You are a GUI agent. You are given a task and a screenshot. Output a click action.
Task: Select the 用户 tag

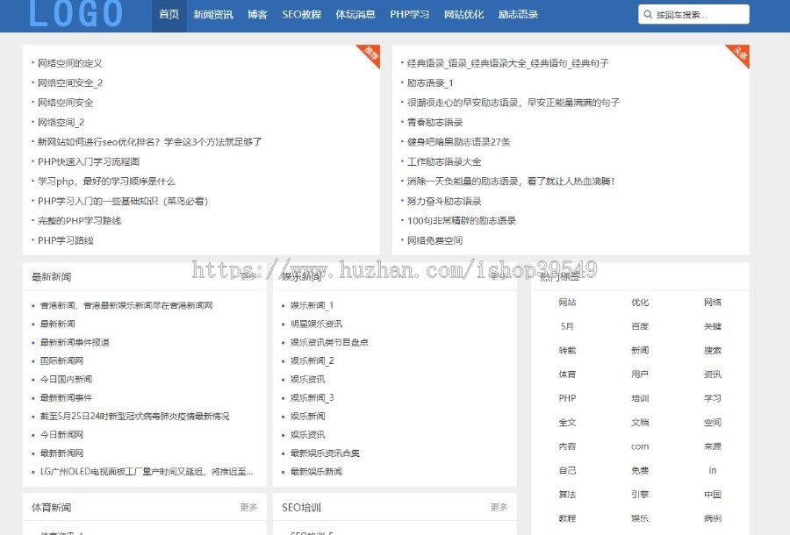coord(640,374)
